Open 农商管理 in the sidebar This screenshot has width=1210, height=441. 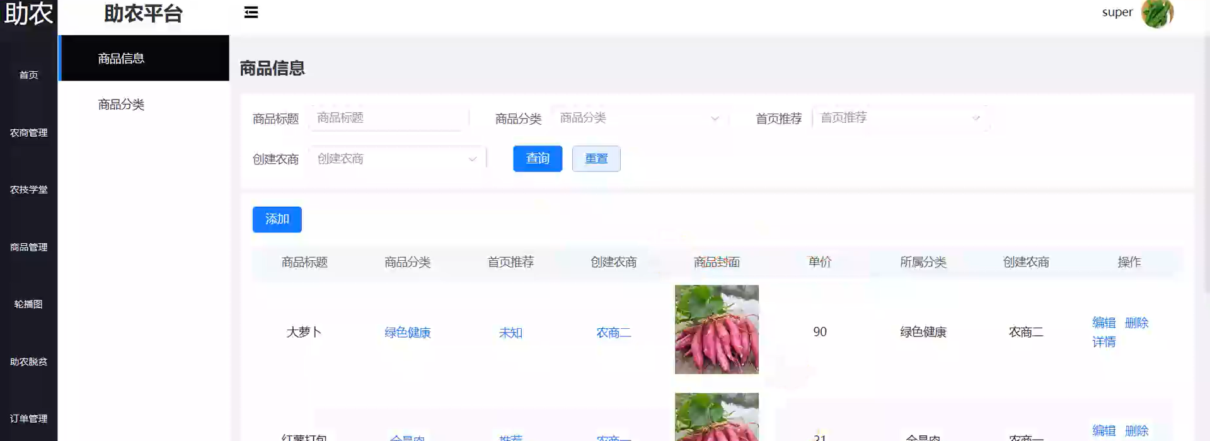tap(28, 133)
